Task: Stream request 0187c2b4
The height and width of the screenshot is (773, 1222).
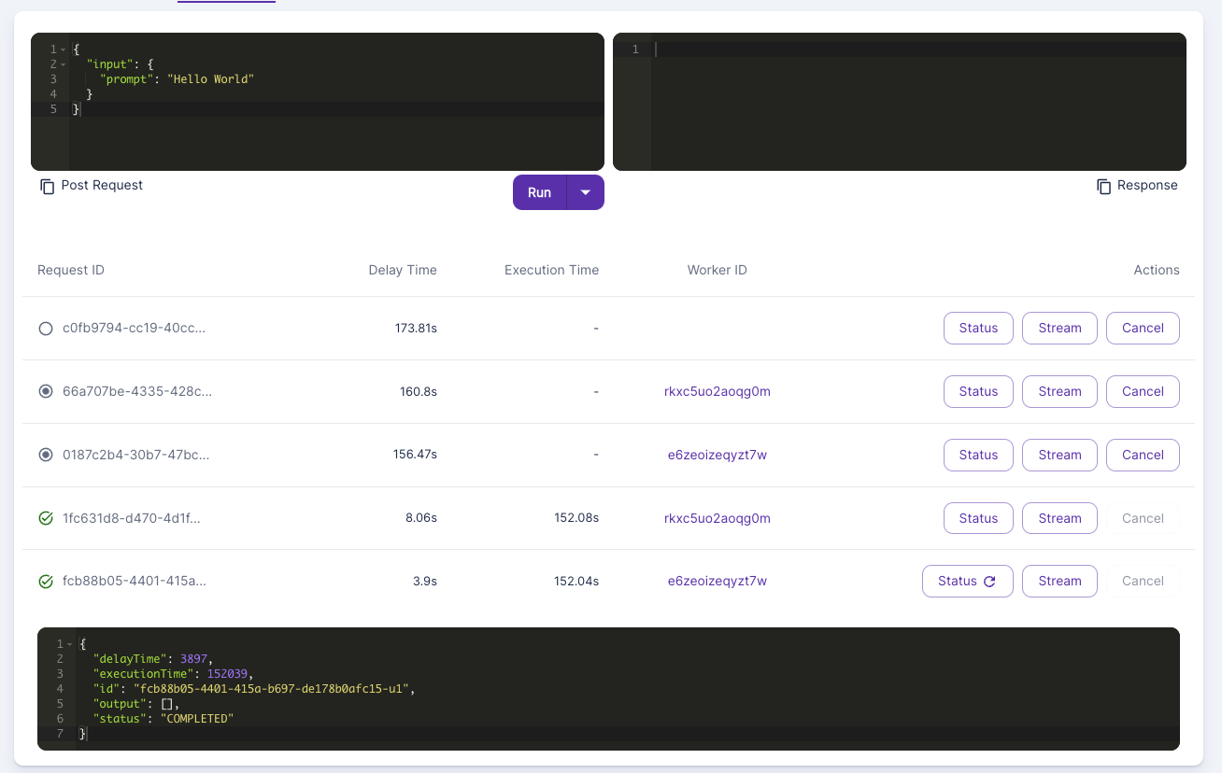Action: point(1059,456)
